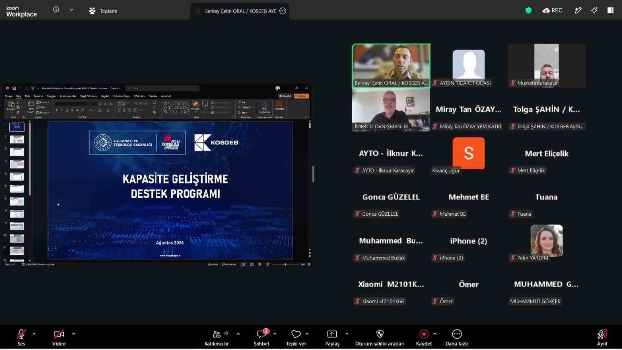Open the AI Companion sparkle icon
The image size is (622, 350).
[x=594, y=10]
